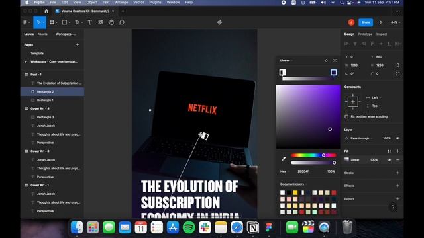
Task: Add a stroke
Action: click(397, 173)
